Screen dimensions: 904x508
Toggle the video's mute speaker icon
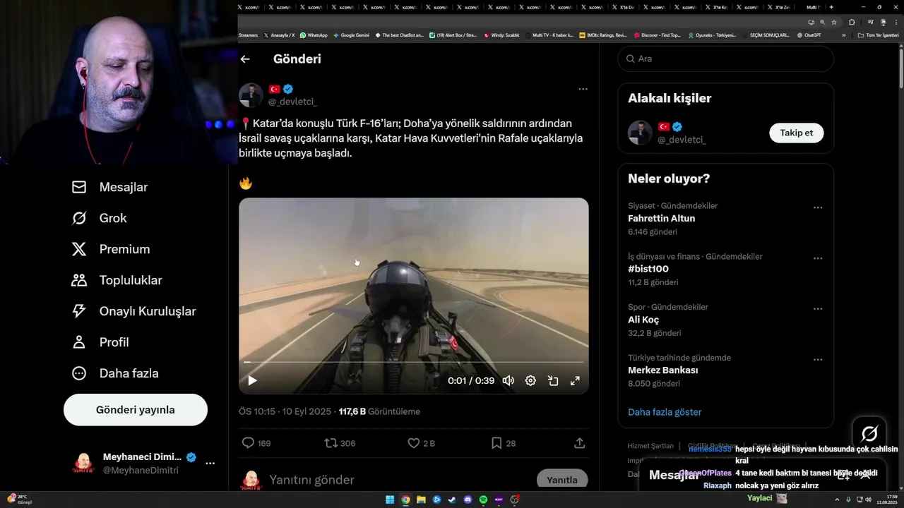tap(509, 381)
